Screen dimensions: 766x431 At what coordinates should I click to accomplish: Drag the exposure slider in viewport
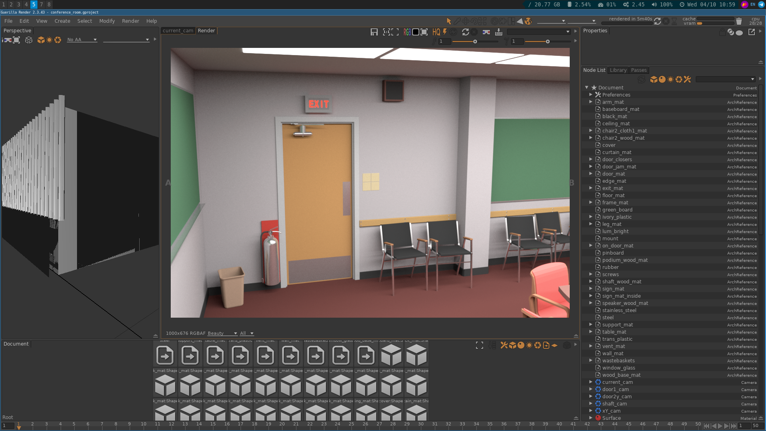474,42
